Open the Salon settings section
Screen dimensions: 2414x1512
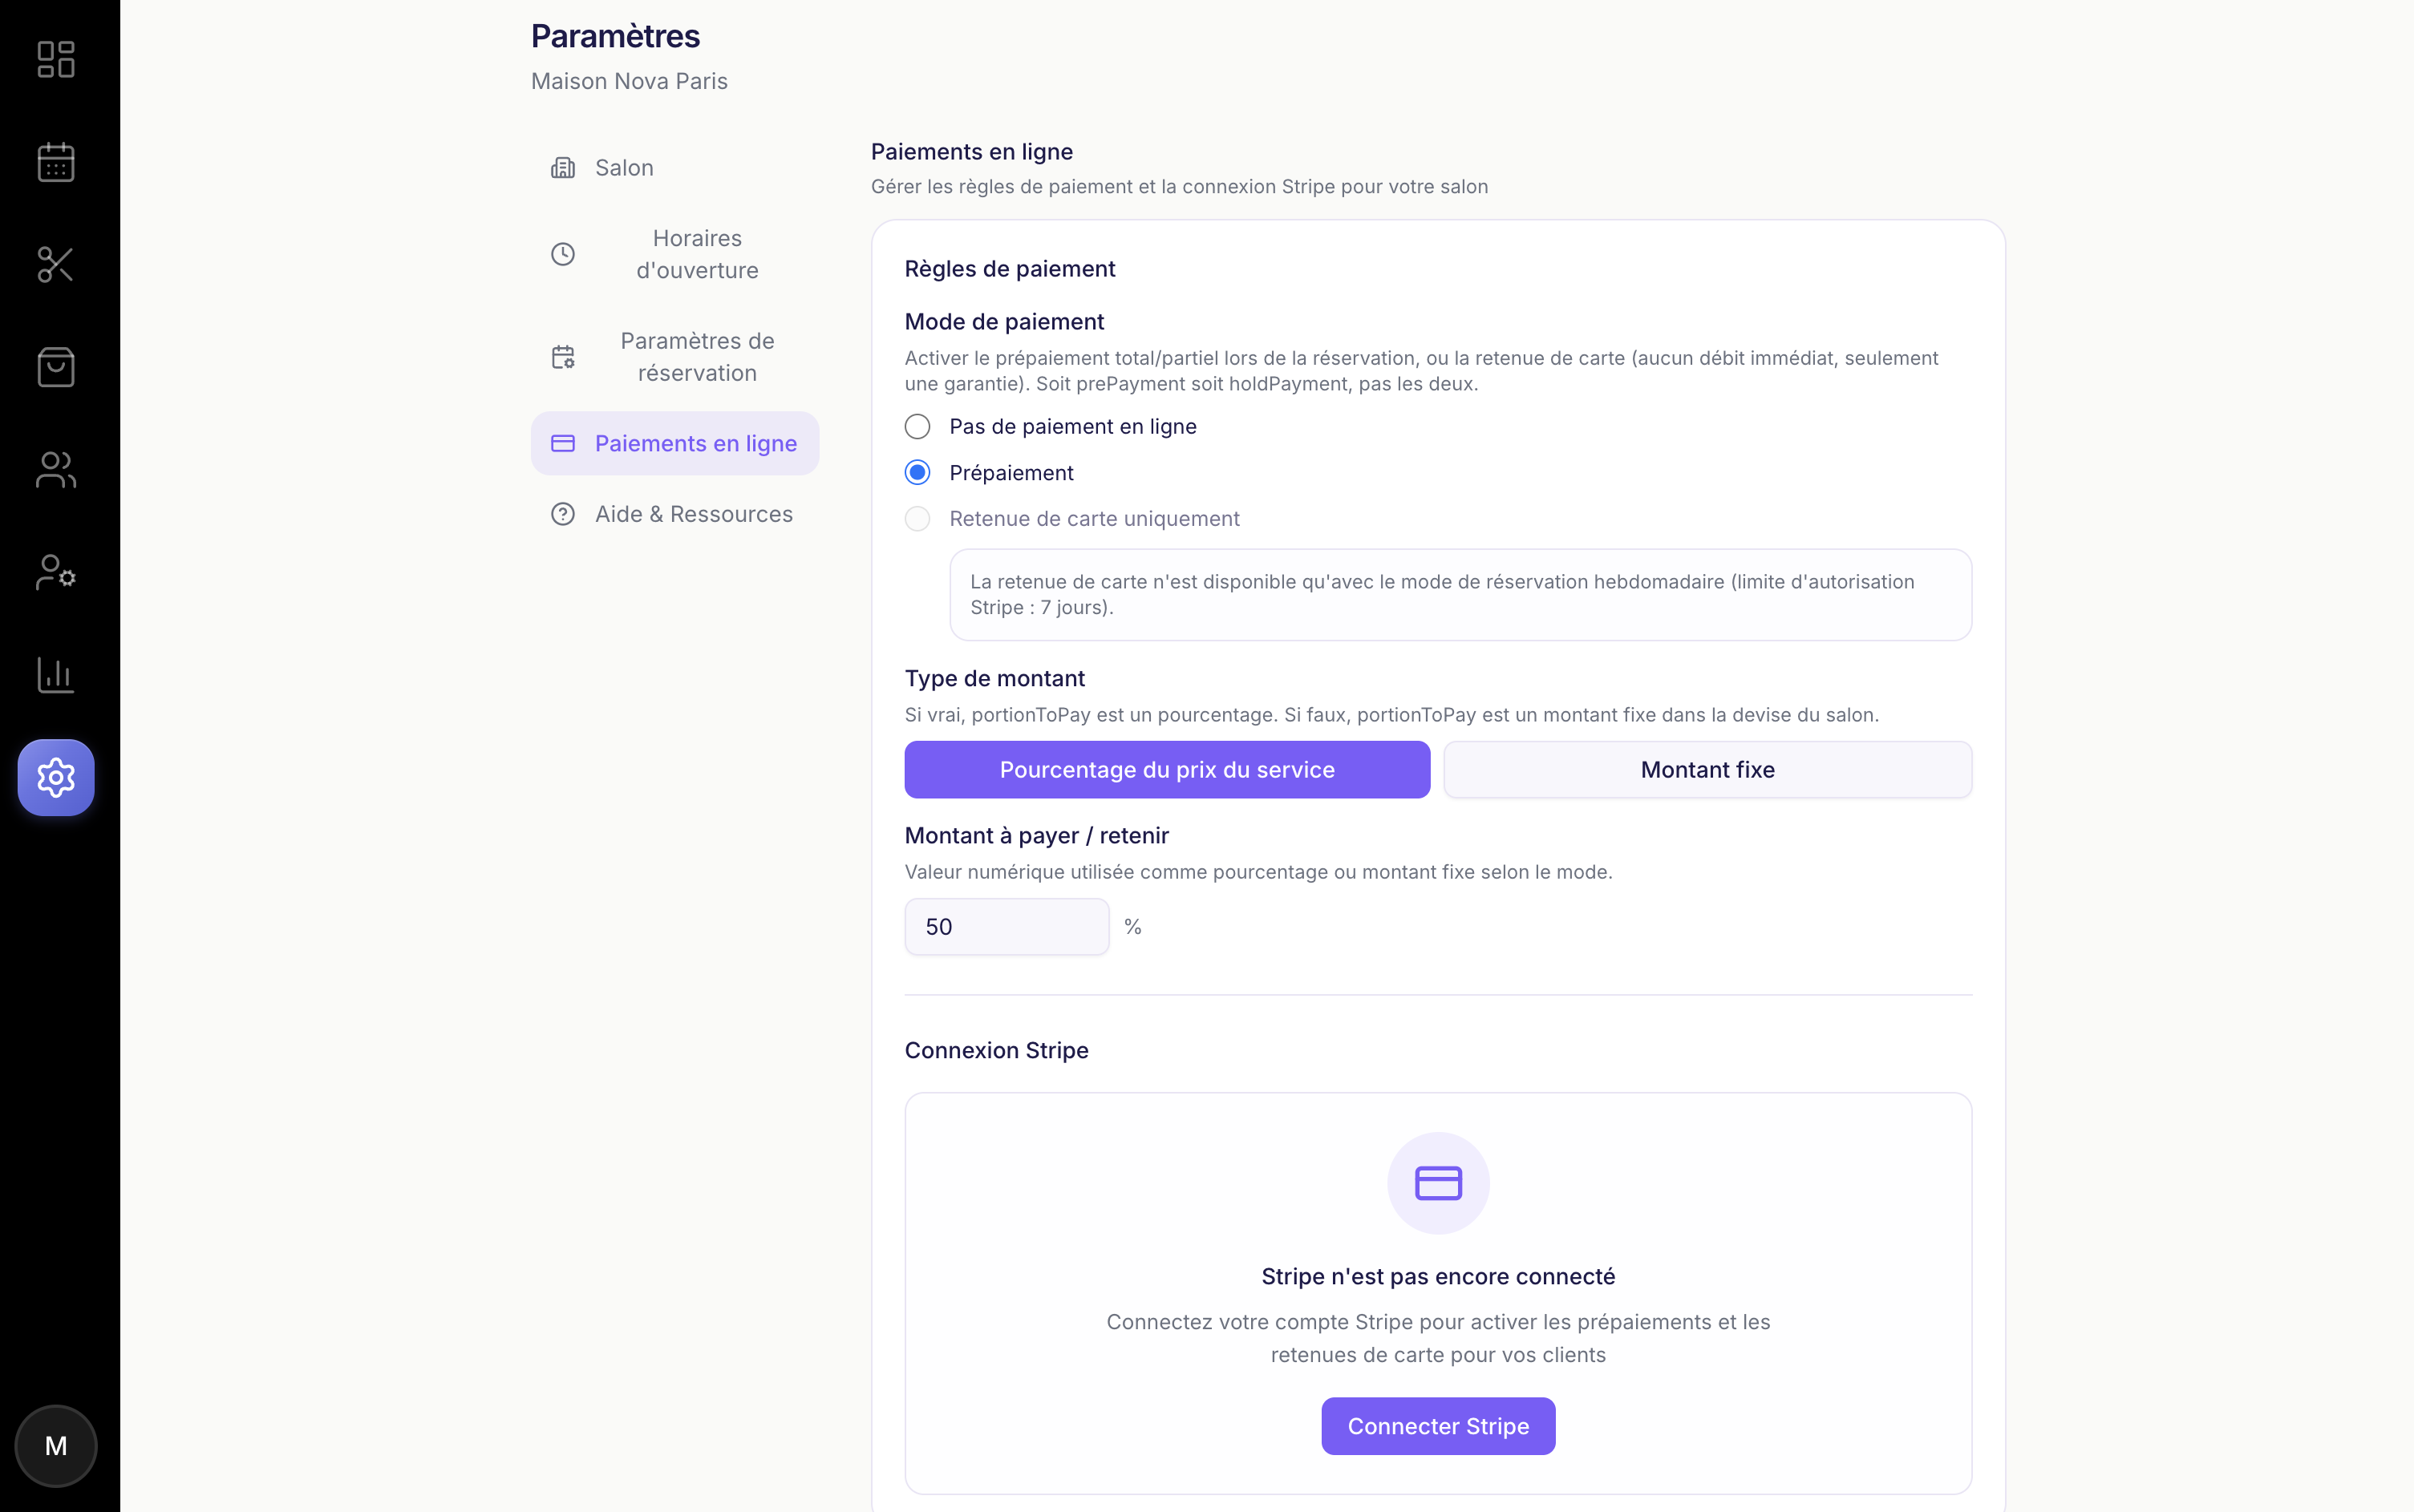(x=623, y=167)
